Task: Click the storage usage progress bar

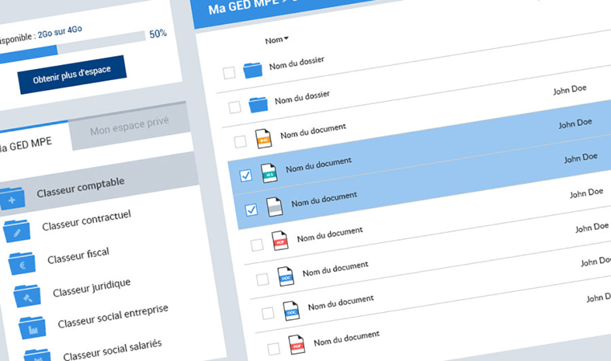Action: pyautogui.click(x=72, y=47)
